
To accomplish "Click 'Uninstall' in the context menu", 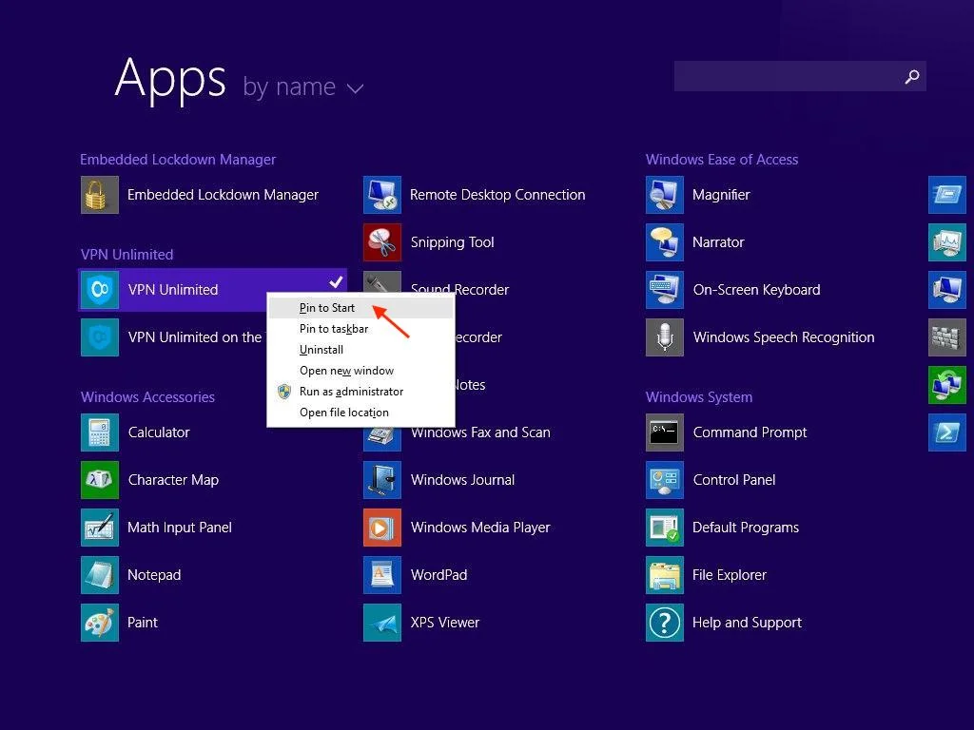I will (321, 350).
